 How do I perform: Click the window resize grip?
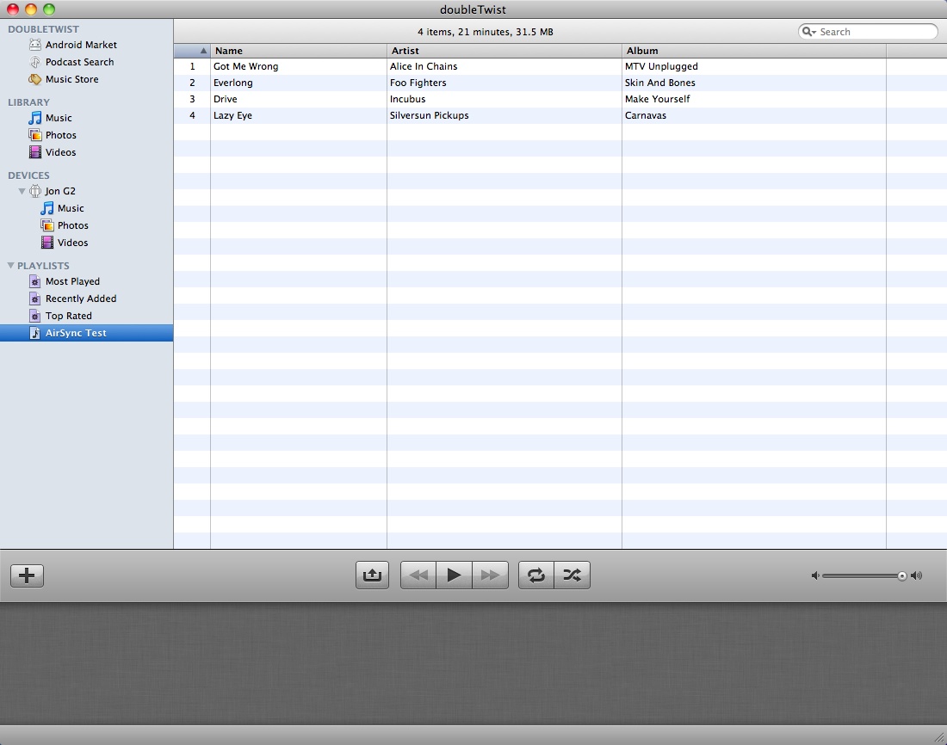tap(939, 737)
